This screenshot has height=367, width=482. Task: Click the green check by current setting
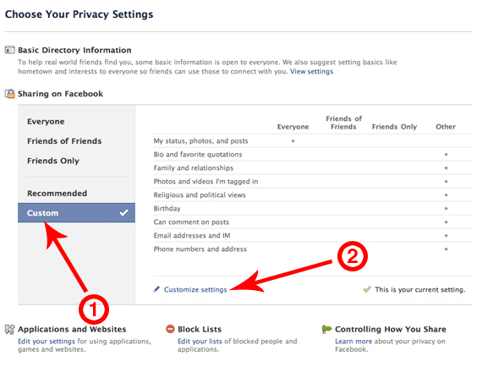pos(367,289)
